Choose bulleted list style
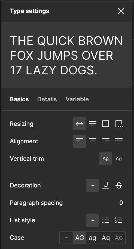 coord(106,220)
